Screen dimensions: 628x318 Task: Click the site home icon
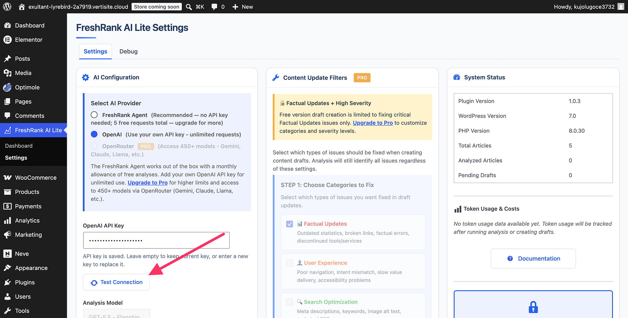(22, 7)
